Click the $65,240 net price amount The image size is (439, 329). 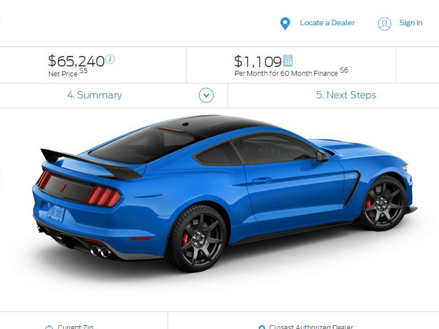[x=76, y=61]
